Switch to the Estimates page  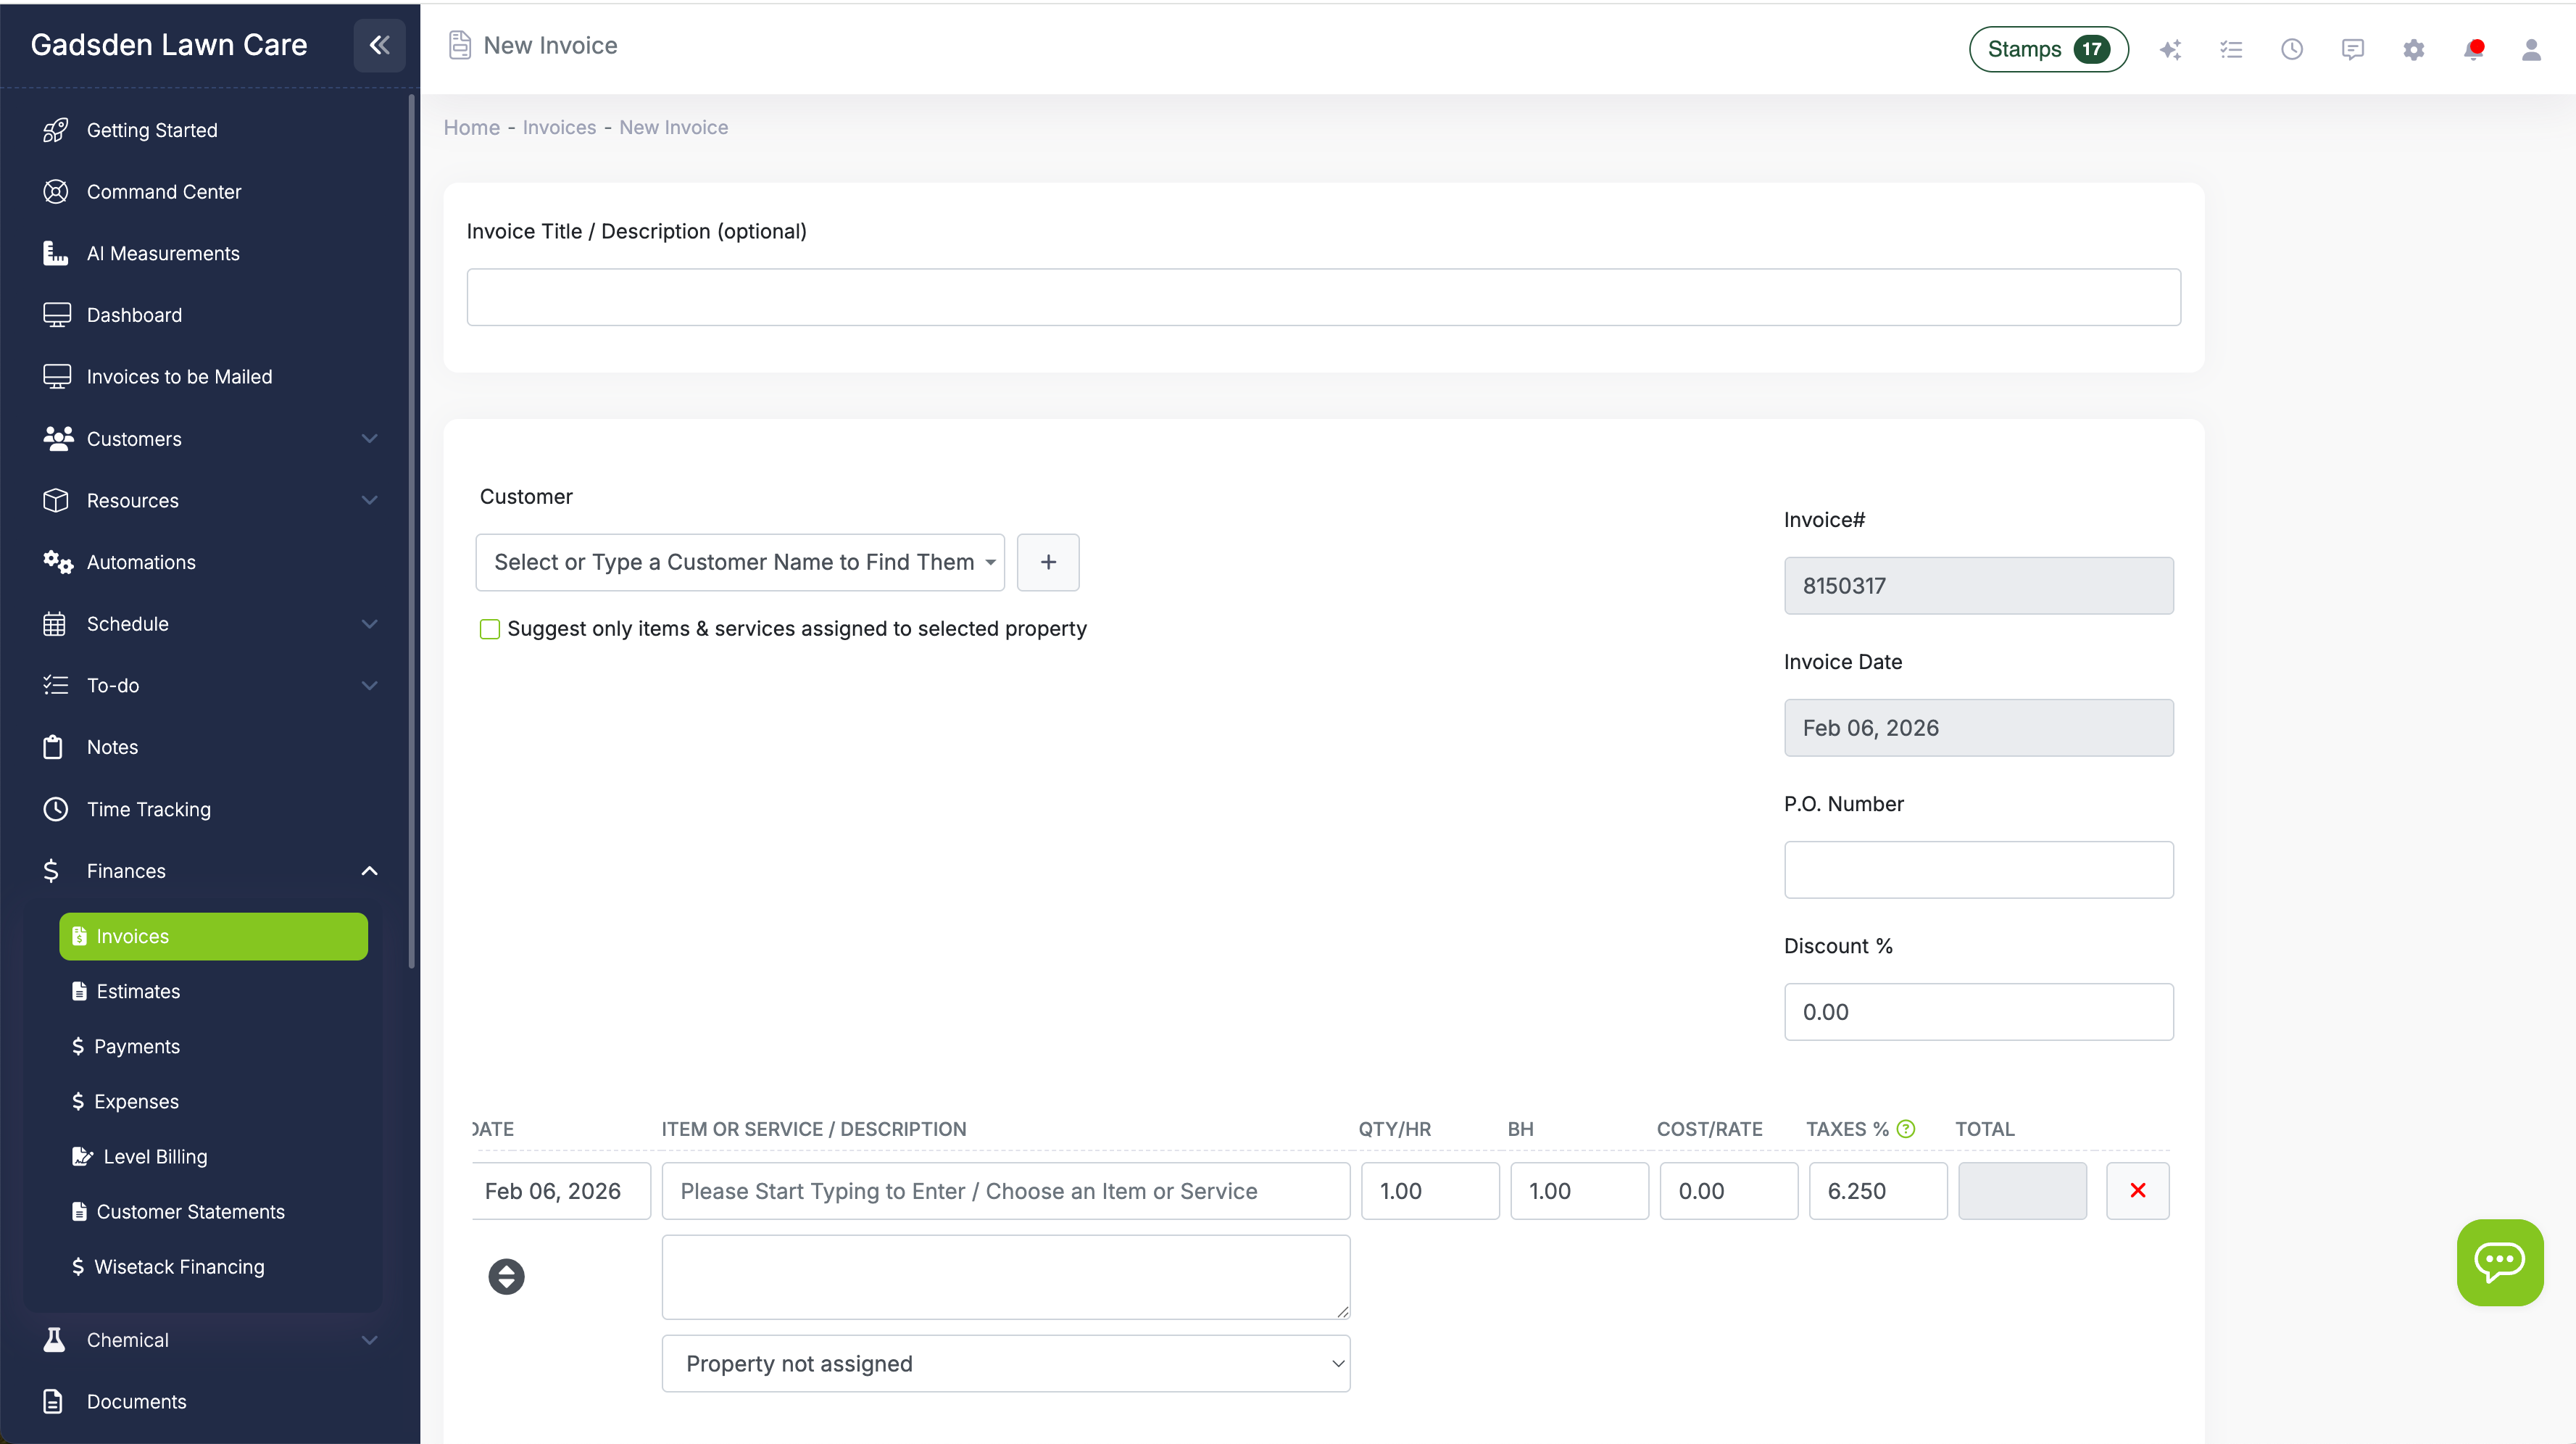pyautogui.click(x=138, y=991)
